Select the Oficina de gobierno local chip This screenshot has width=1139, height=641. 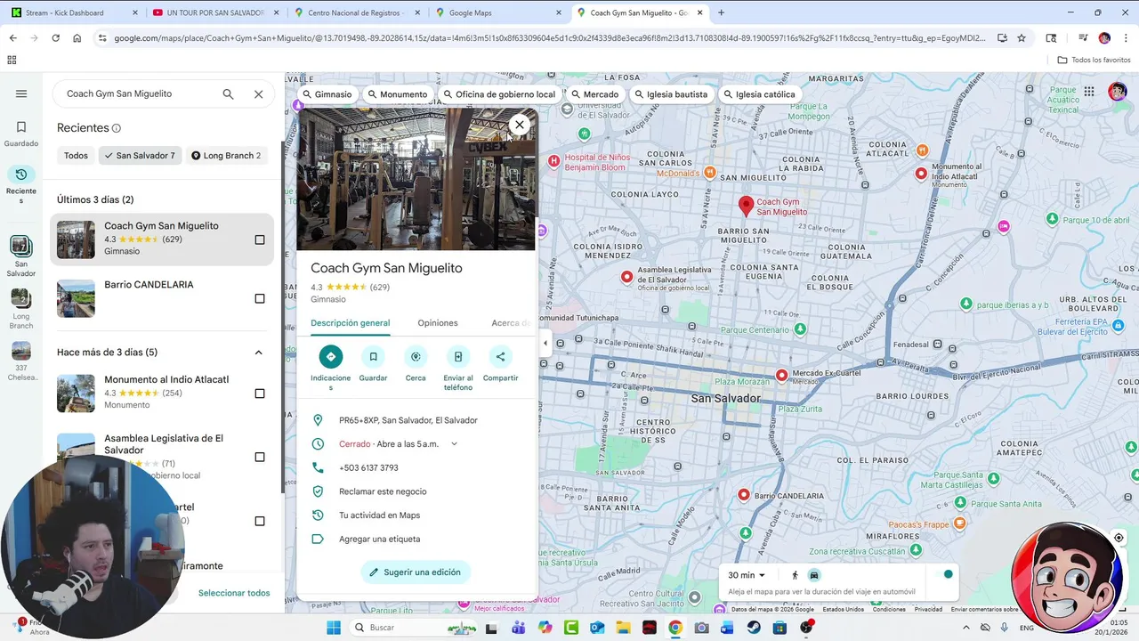499,94
